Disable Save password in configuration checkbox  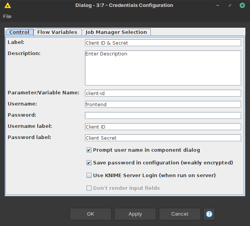(x=89, y=163)
